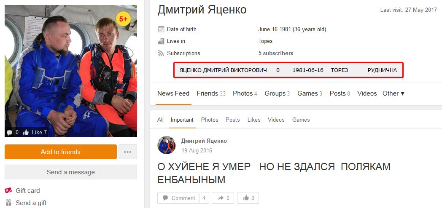Click the Gift card icon
442x208 pixels.
tap(8, 191)
